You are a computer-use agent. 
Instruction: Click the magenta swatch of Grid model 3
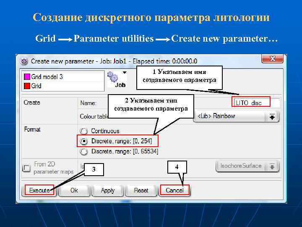pyautogui.click(x=27, y=77)
